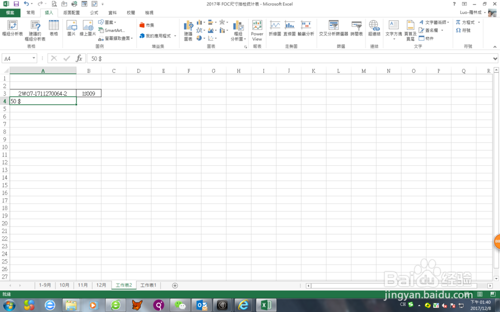
Task: Click the vertical scrollbar down arrow
Action: coord(496,279)
